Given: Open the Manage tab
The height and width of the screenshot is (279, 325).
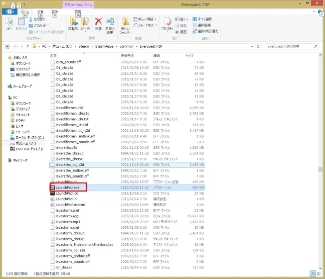Looking at the screenshot, I should tap(78, 12).
